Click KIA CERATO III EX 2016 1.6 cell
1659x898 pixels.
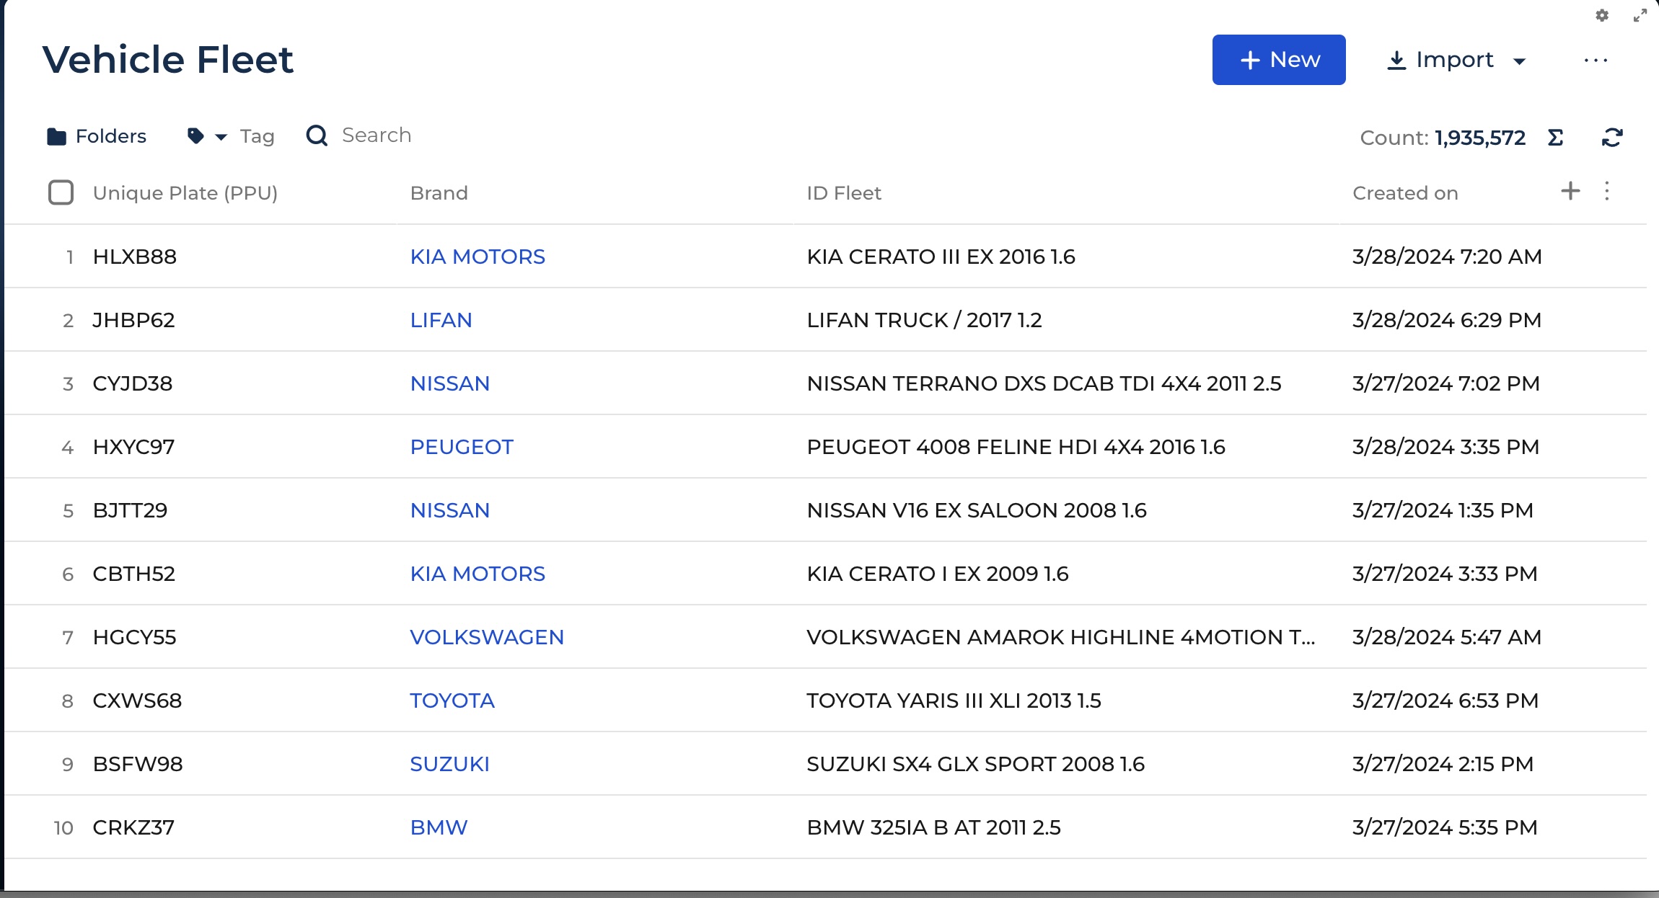click(941, 257)
